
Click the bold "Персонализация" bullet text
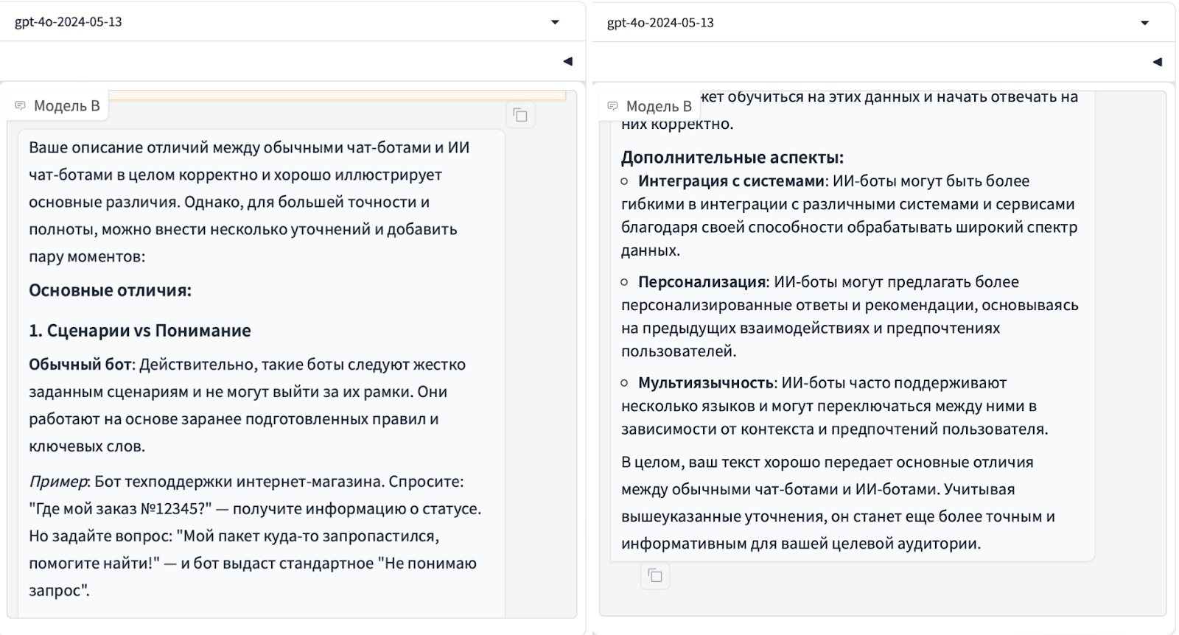coord(702,282)
